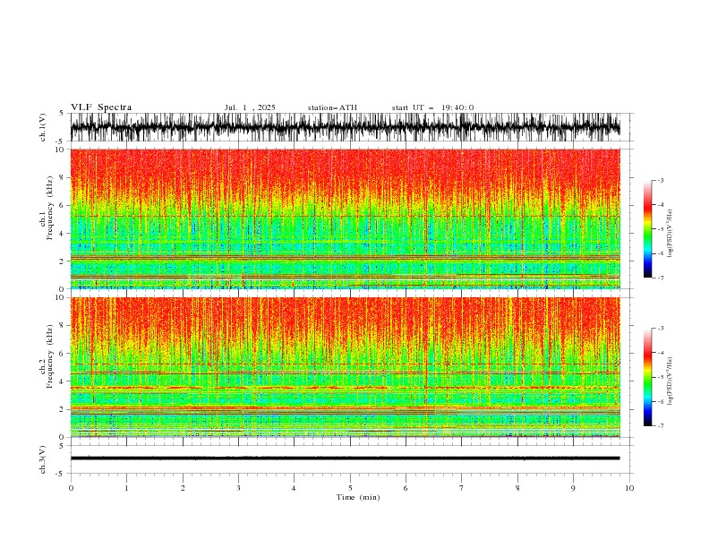Click inside the ch.2 spectrogram panel
Screen dimensions: 709x548
pyautogui.click(x=345, y=367)
